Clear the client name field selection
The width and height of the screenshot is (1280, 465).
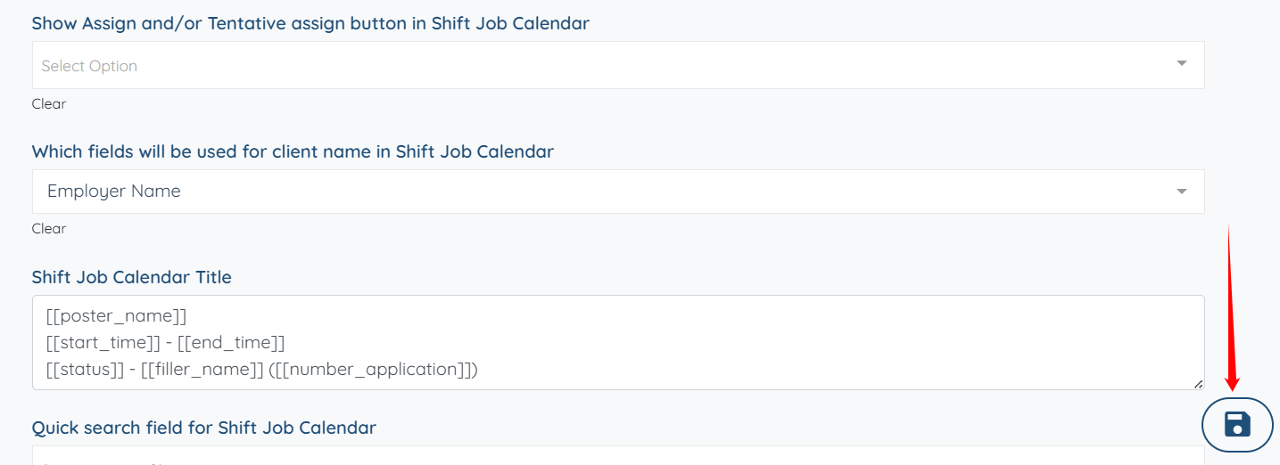(49, 229)
